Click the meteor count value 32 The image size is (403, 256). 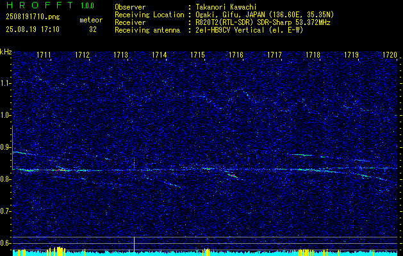(93, 29)
